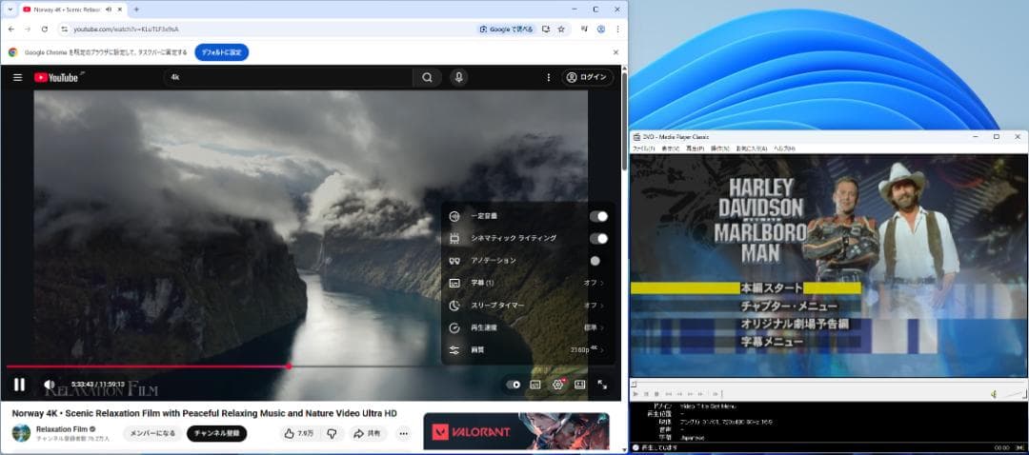Click the playback speed gauge icon
Image resolution: width=1029 pixels, height=455 pixels.
[x=454, y=327]
